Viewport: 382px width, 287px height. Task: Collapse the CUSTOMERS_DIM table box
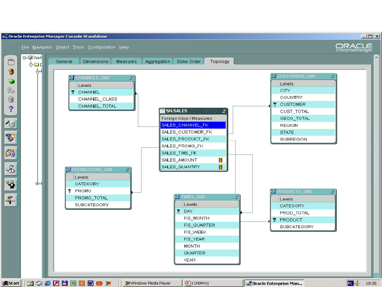click(333, 76)
